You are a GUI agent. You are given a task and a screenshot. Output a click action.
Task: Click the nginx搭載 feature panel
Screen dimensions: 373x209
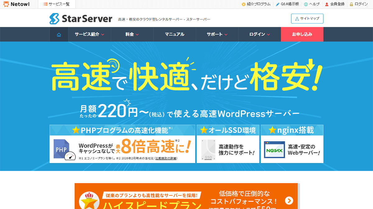(x=292, y=144)
